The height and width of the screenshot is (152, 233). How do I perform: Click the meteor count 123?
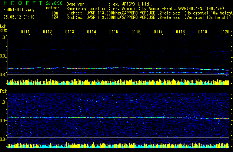pos(55,17)
